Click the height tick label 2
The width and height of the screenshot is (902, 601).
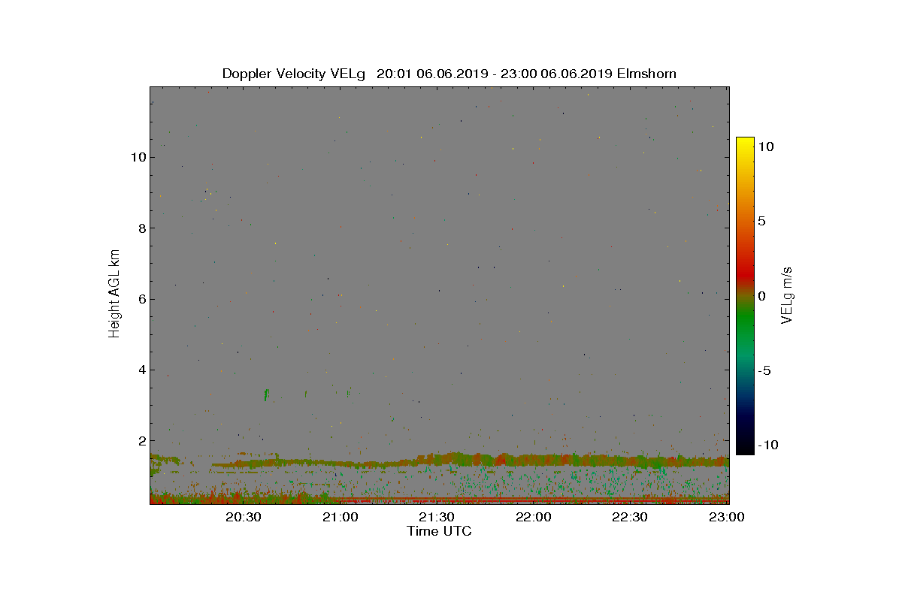141,440
